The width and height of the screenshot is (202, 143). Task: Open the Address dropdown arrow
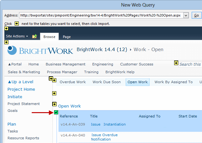pos(186,16)
